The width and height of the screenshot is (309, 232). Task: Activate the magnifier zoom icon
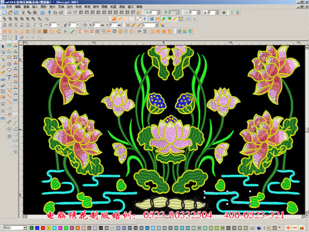[x=188, y=19]
